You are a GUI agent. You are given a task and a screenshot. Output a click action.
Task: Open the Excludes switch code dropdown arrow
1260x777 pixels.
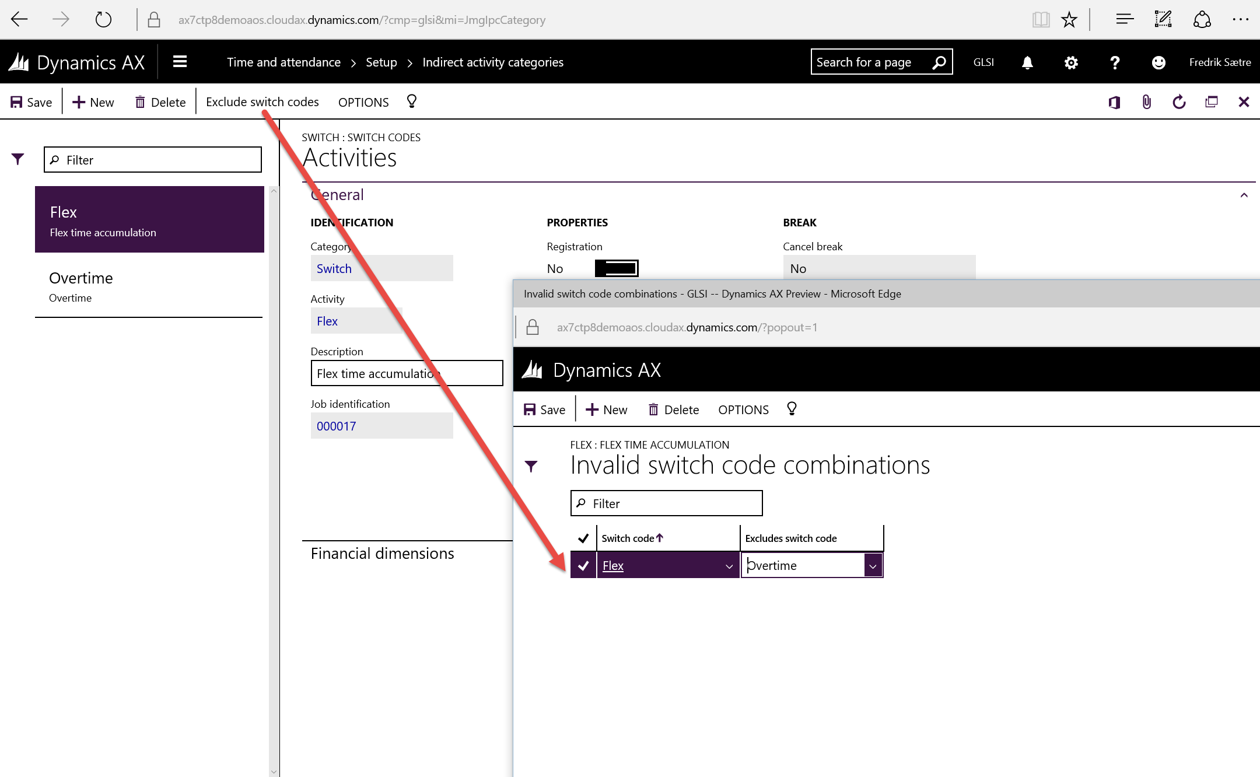point(873,565)
